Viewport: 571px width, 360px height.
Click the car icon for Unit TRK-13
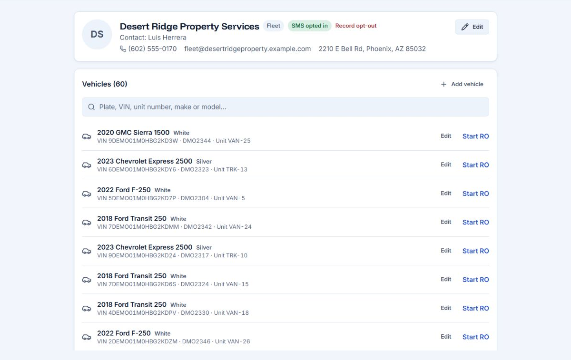point(87,165)
